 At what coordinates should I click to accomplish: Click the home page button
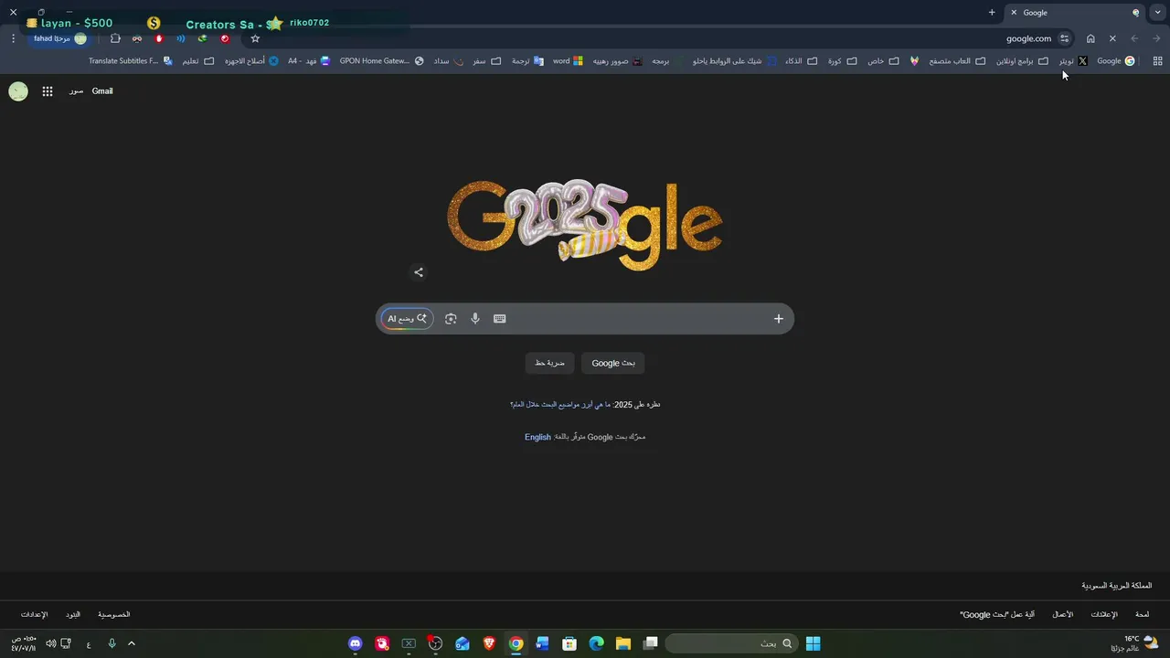(x=1090, y=38)
